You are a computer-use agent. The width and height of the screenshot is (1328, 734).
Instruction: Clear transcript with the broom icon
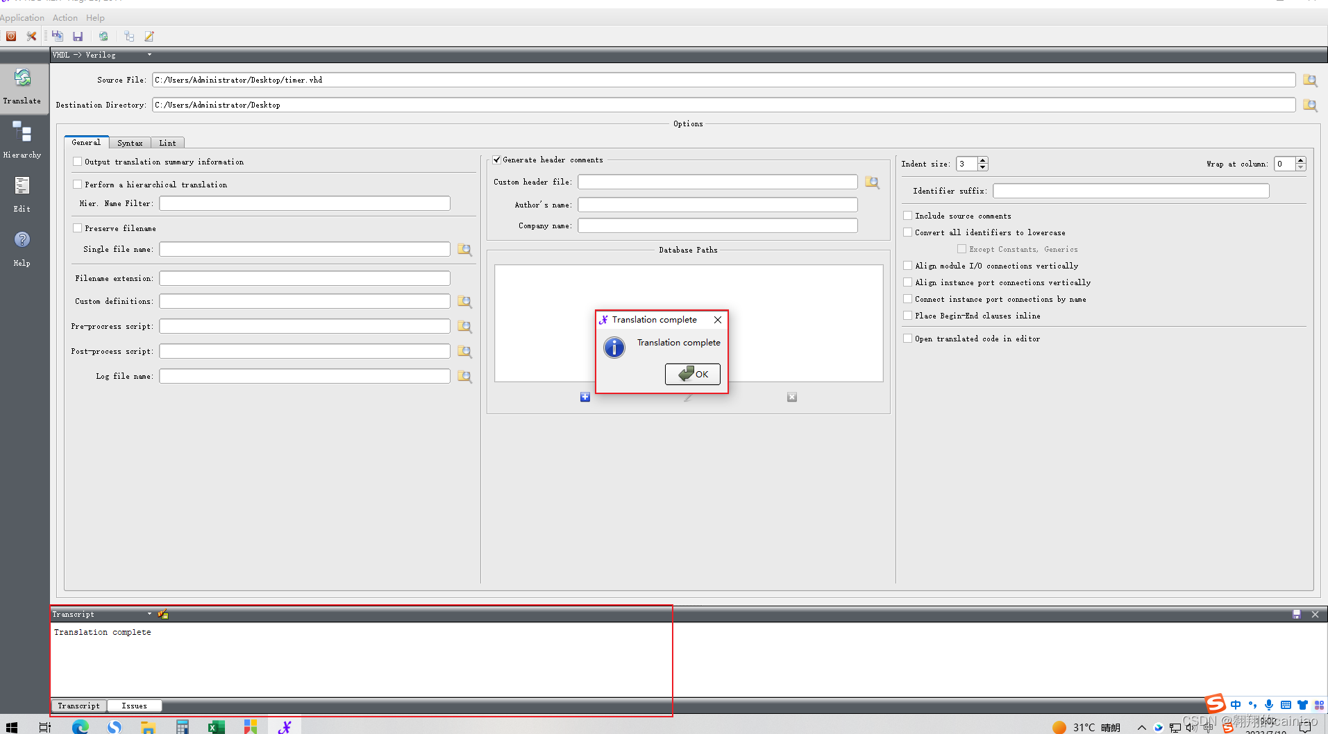click(x=163, y=614)
